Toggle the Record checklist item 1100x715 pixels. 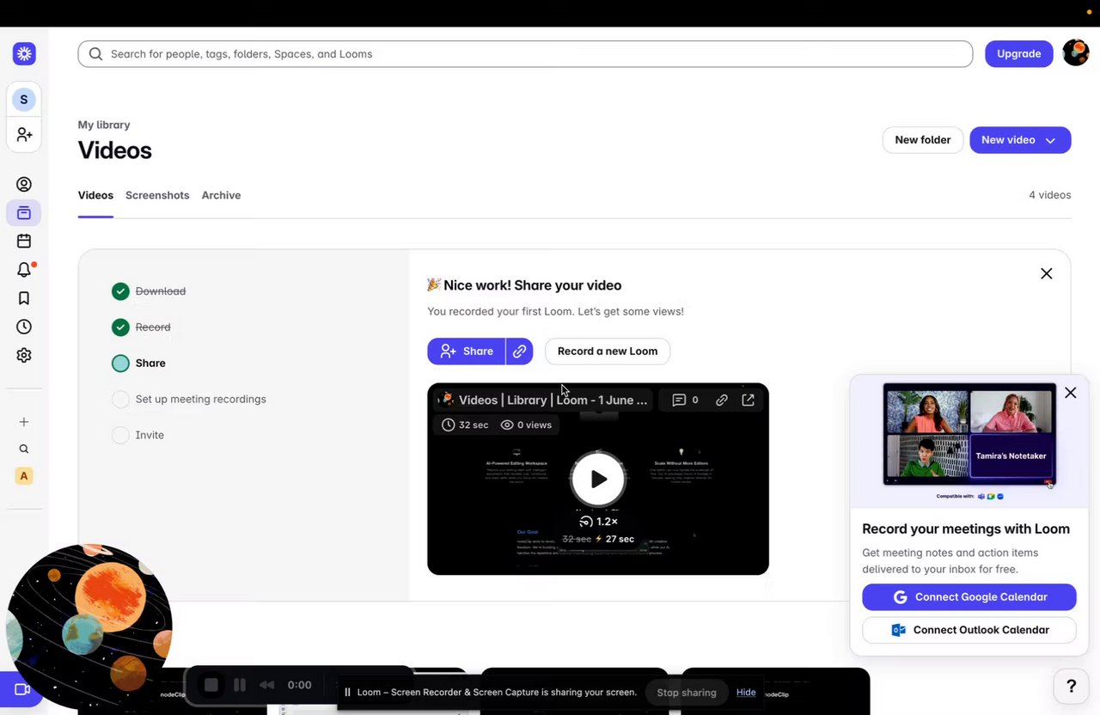[x=141, y=327]
